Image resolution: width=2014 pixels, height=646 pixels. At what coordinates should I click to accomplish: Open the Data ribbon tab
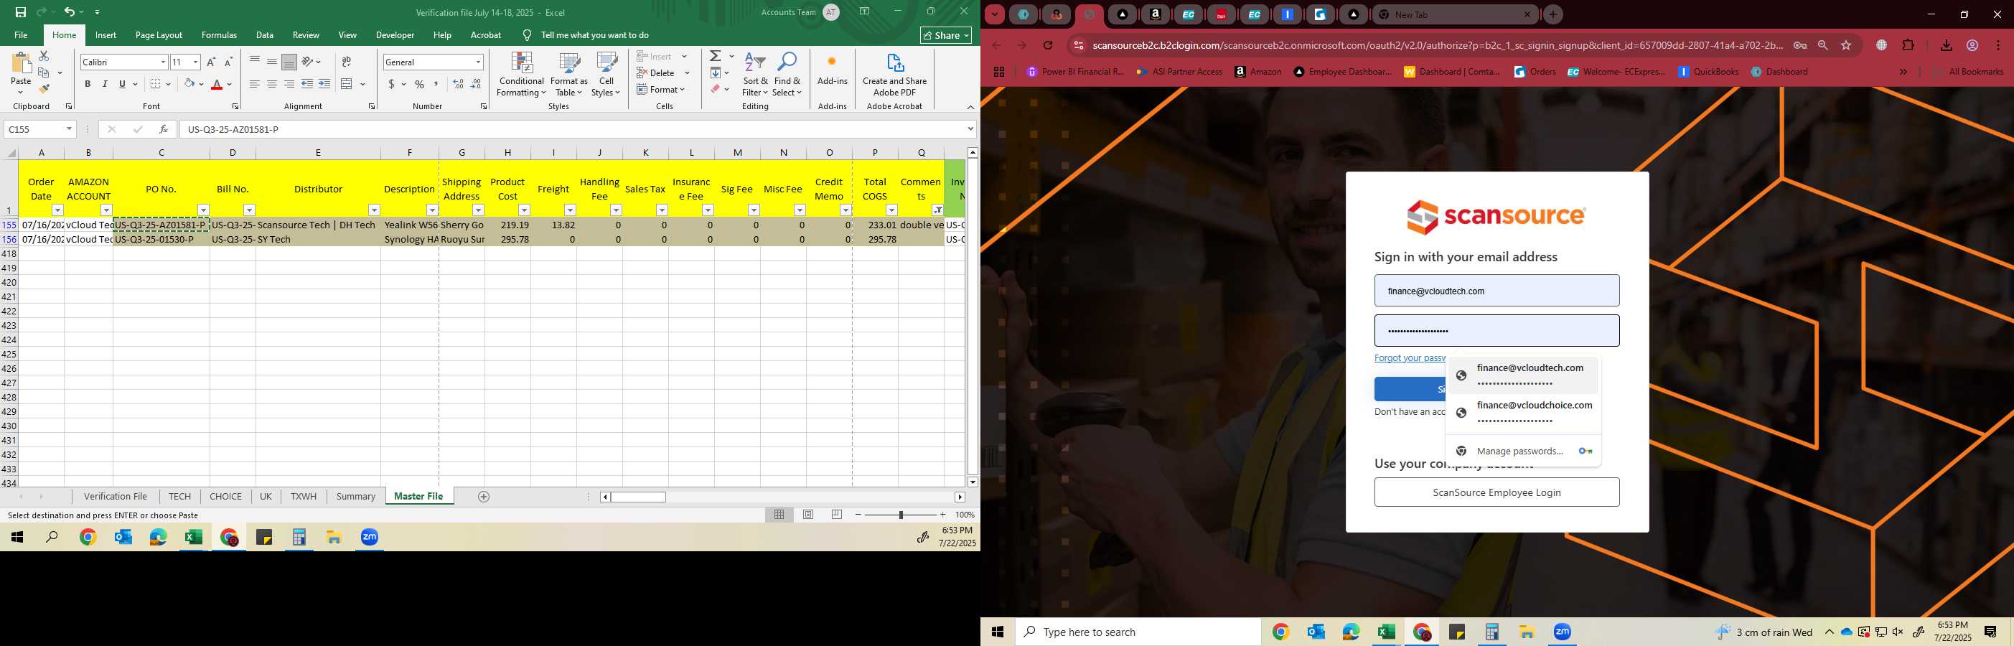(265, 35)
